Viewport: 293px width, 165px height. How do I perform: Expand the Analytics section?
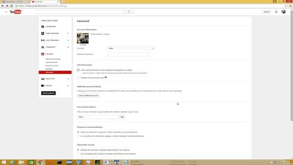pyautogui.click(x=68, y=79)
